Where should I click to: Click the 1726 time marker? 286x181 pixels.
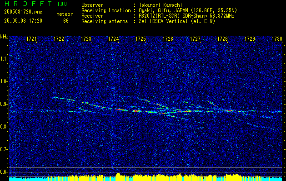pyautogui.click(x=168, y=39)
